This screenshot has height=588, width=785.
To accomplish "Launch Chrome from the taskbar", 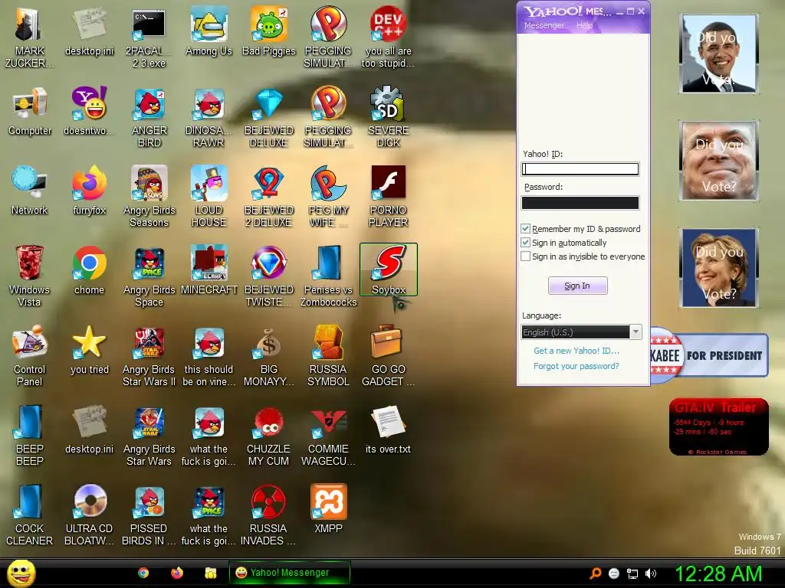I will pos(143,573).
